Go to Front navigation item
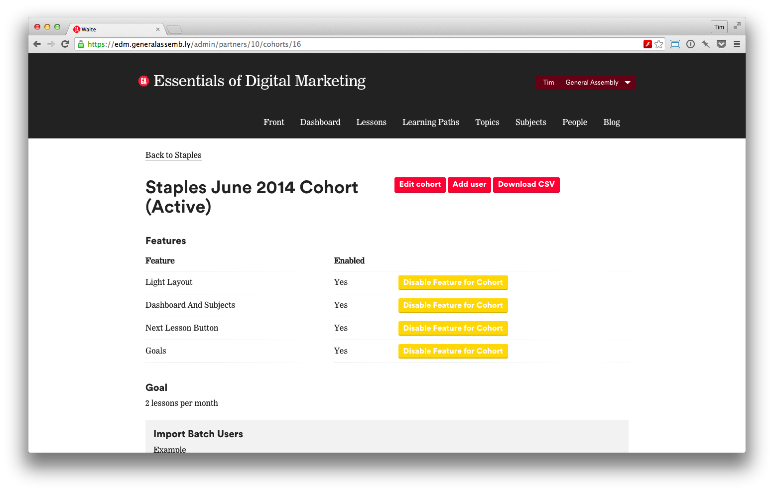 click(274, 122)
